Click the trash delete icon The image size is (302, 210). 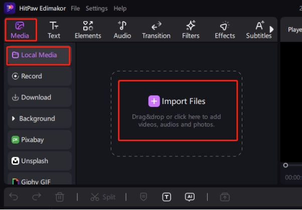[x=60, y=197]
